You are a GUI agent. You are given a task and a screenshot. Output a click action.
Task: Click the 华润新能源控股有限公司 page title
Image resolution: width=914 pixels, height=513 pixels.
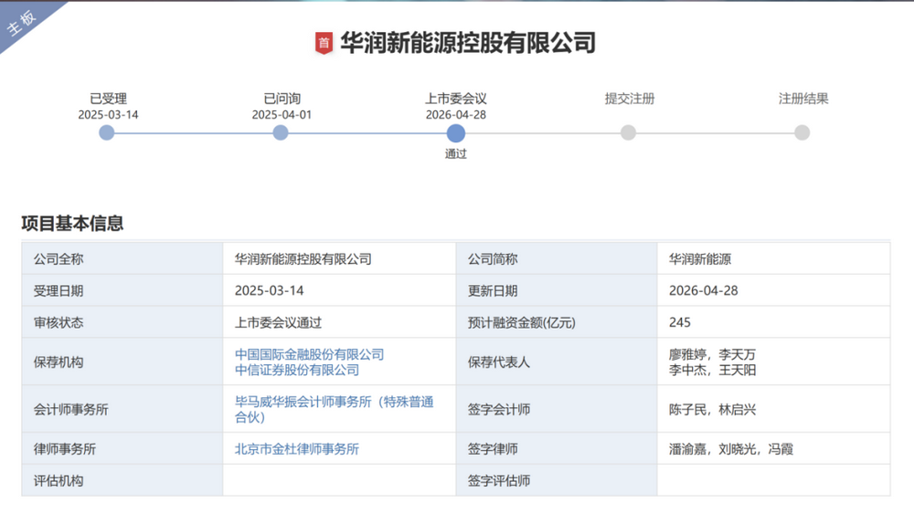[x=468, y=43]
